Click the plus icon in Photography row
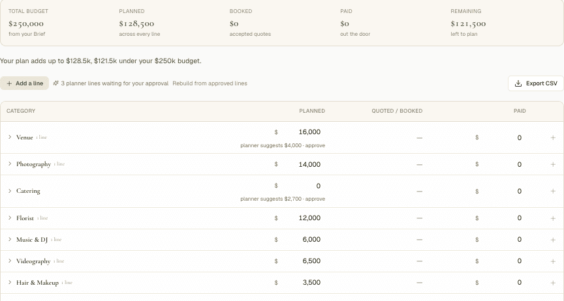This screenshot has height=301, width=564. (x=553, y=165)
